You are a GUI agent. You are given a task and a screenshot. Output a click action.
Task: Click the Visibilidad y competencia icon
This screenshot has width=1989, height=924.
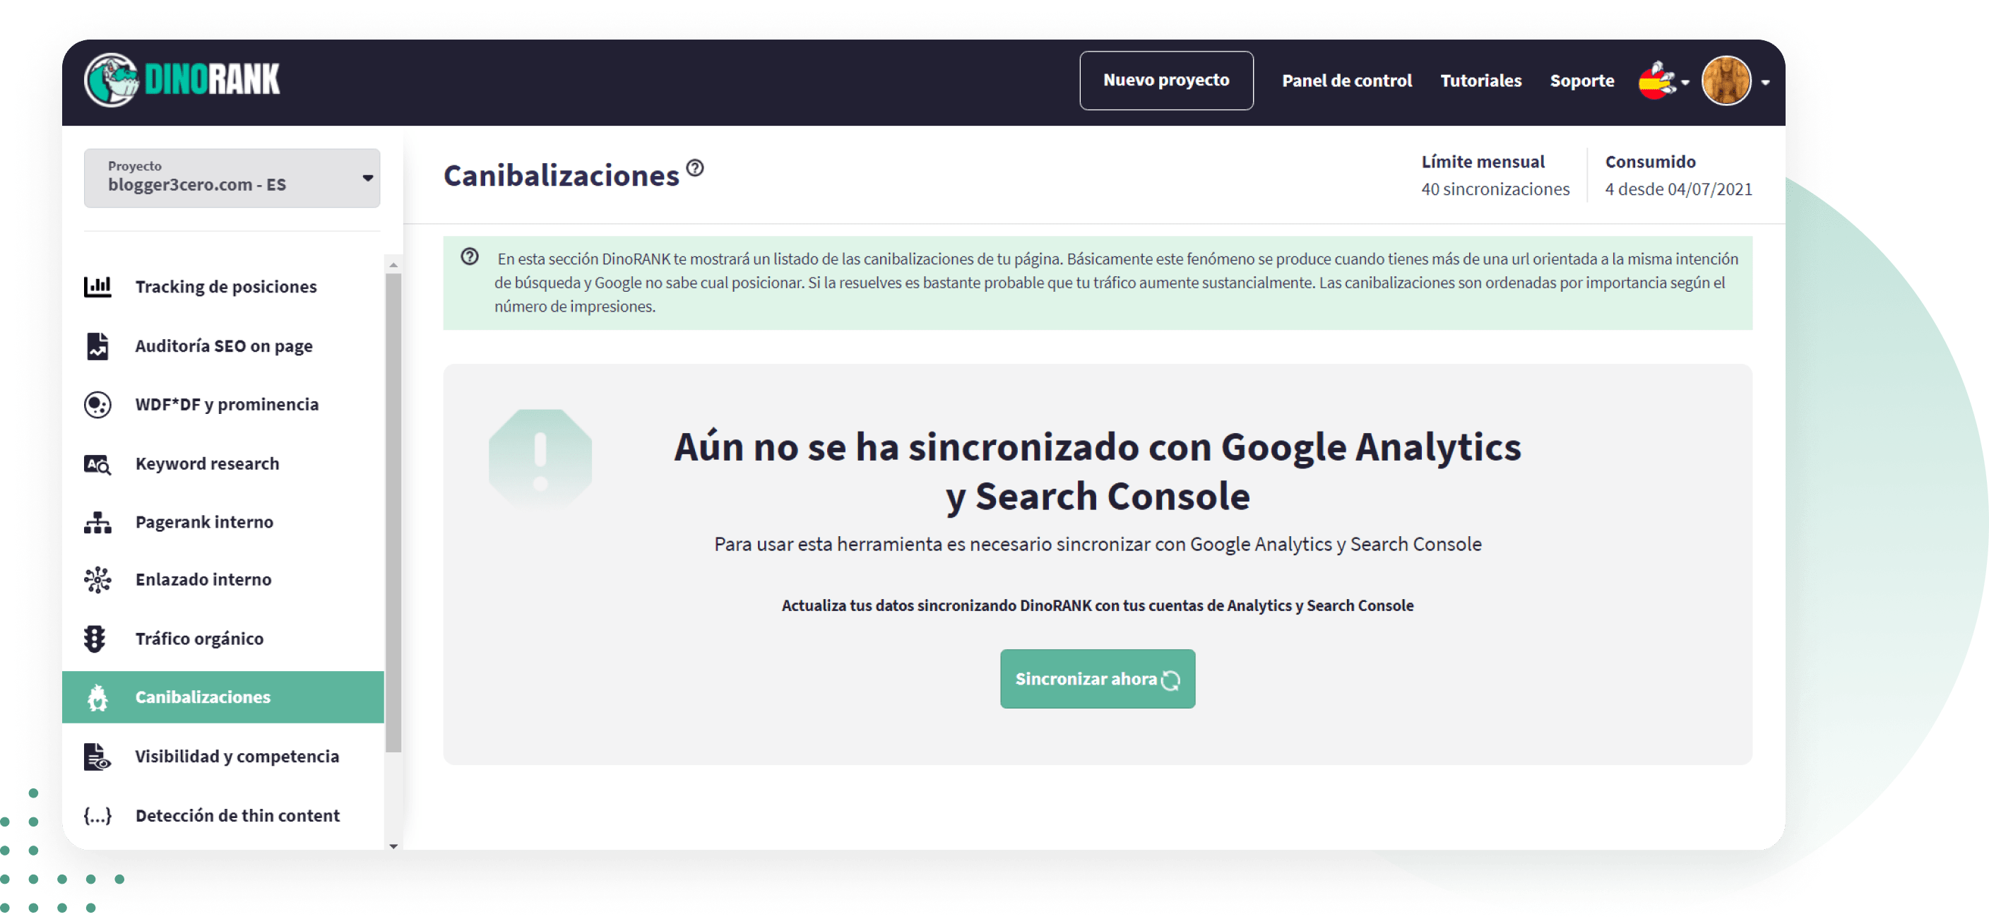tap(97, 757)
